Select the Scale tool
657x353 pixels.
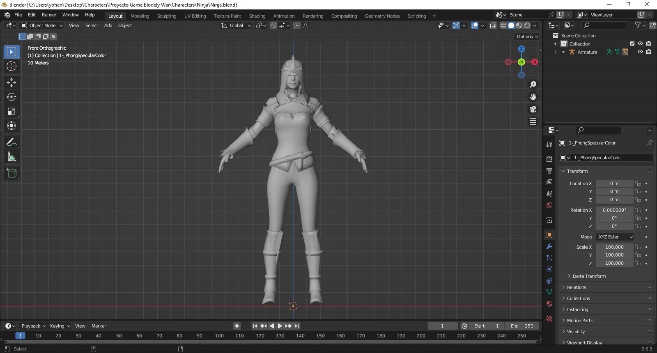click(x=11, y=111)
